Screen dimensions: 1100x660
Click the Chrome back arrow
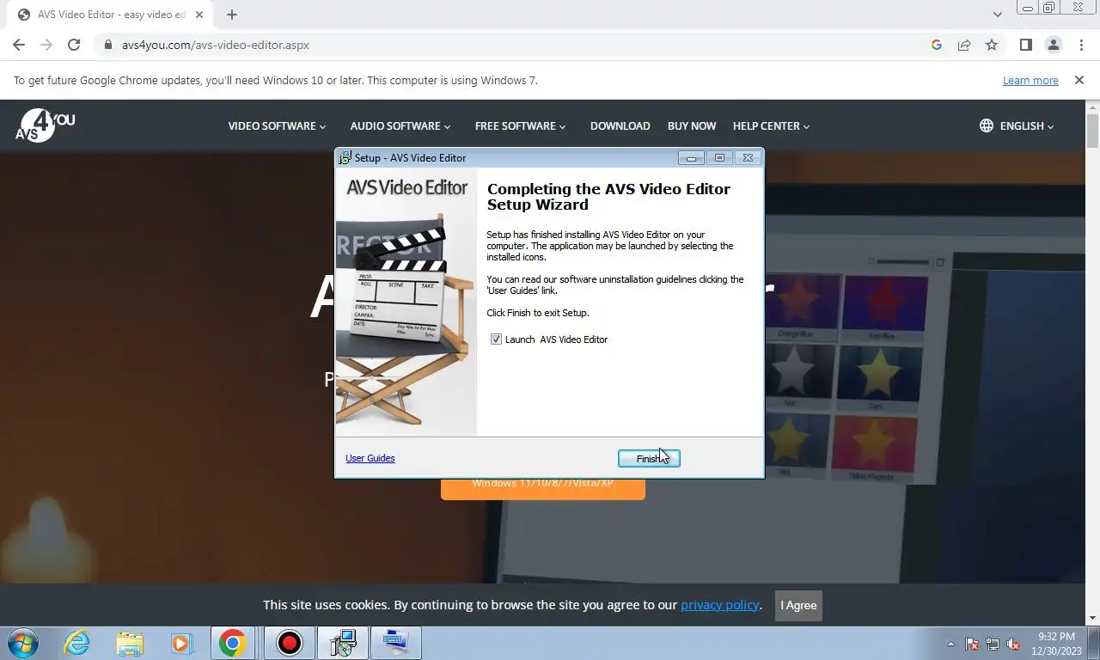19,45
